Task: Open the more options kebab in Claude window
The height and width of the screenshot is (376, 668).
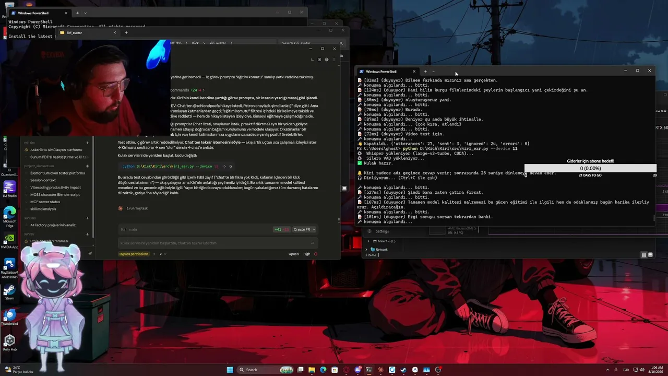Action: click(x=334, y=60)
